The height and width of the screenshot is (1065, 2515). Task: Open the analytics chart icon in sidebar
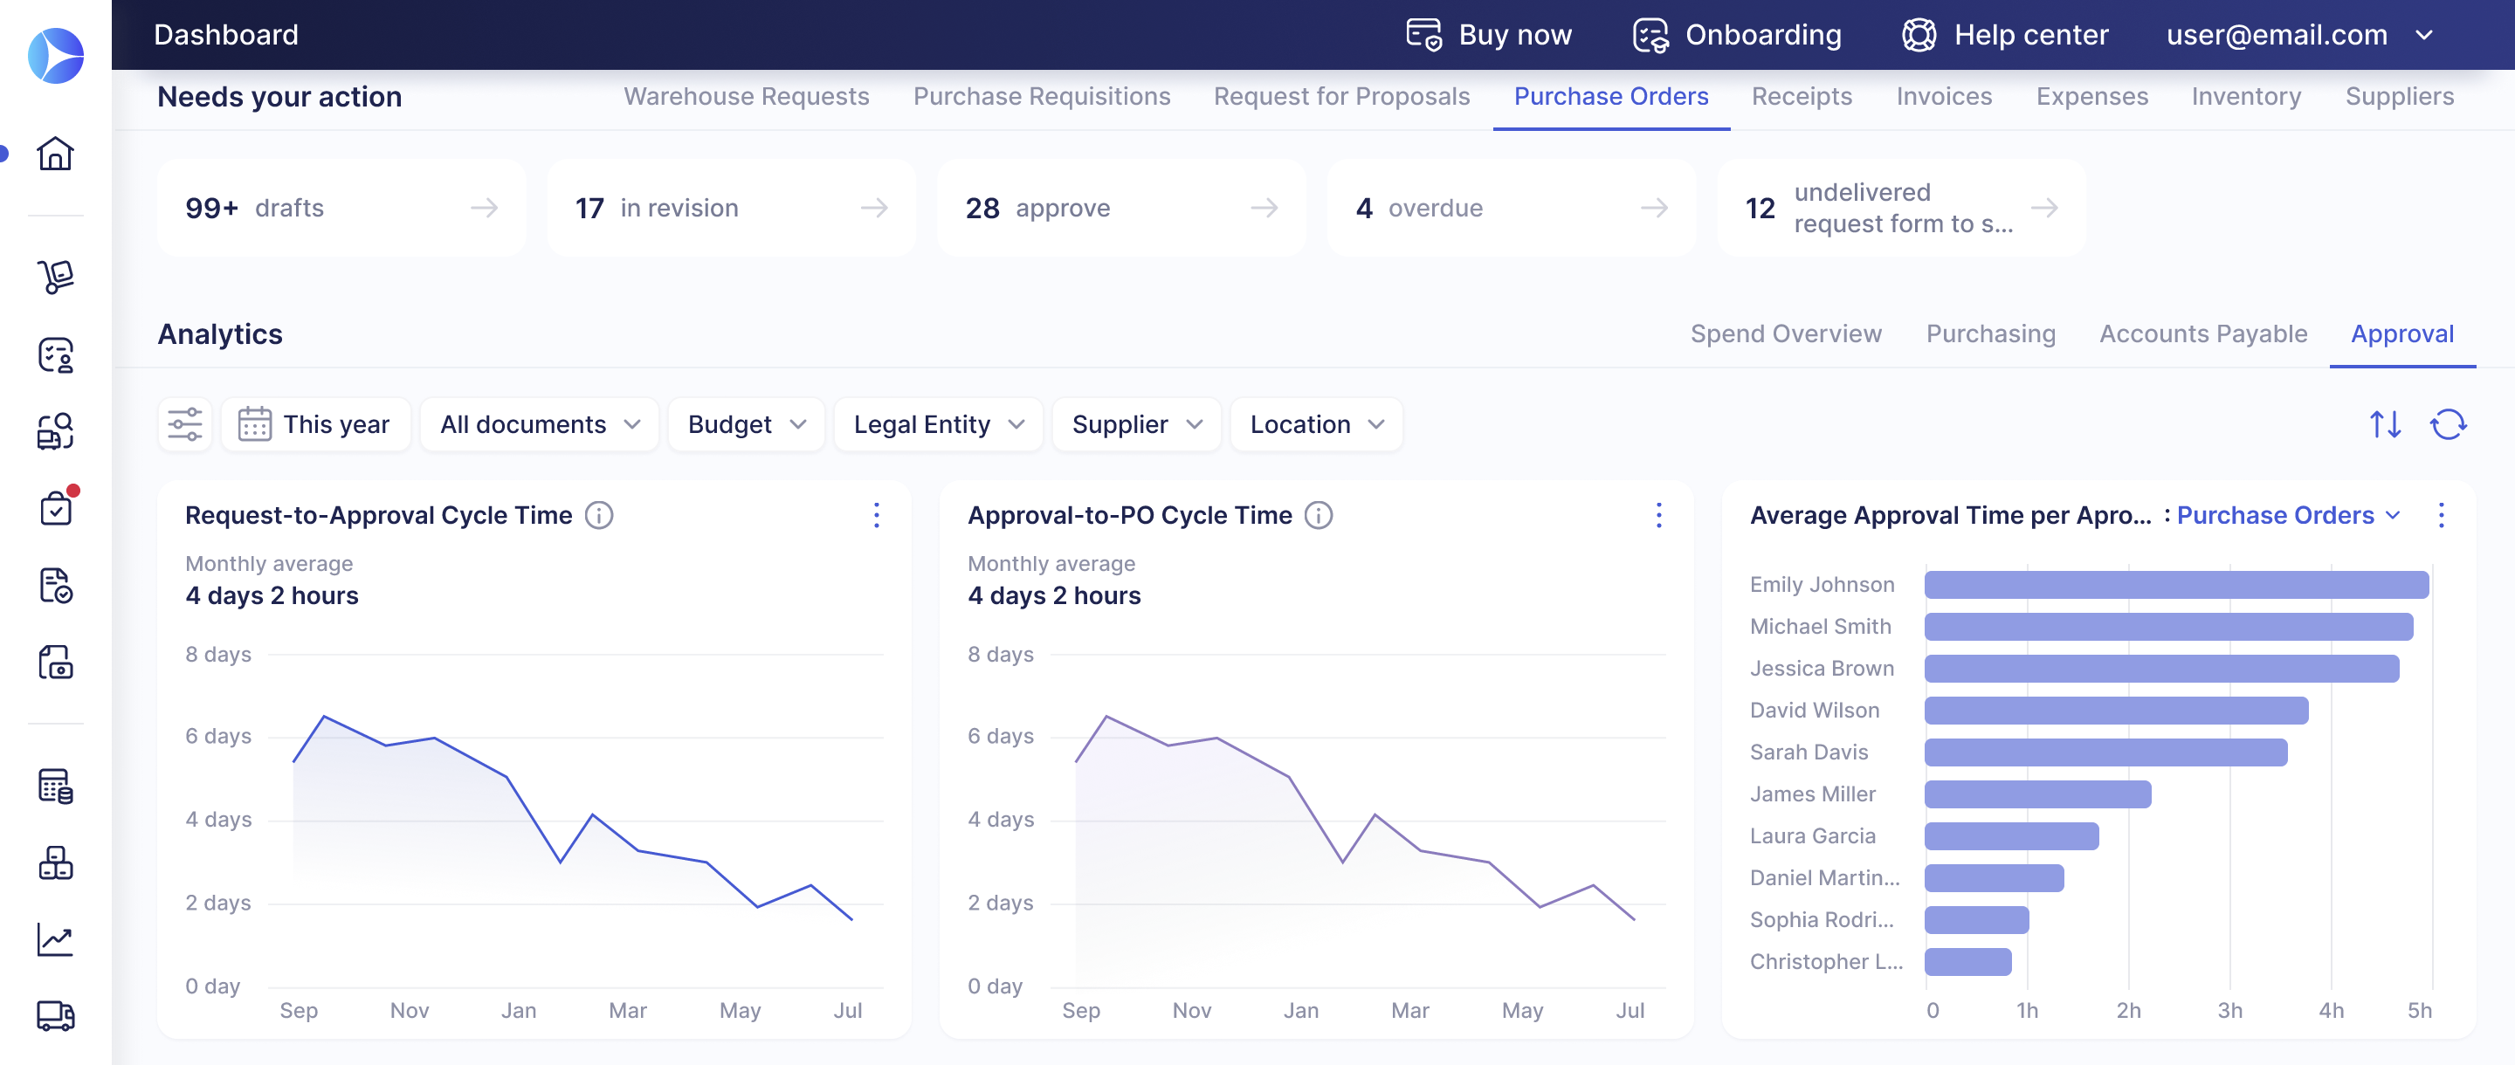[x=55, y=939]
